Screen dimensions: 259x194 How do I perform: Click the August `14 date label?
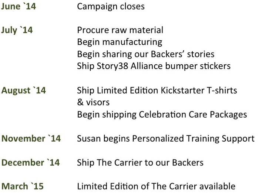(x=23, y=91)
